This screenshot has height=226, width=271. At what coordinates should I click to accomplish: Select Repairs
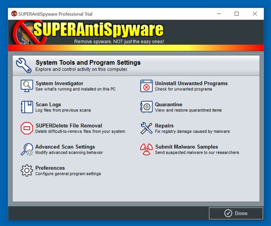pyautogui.click(x=164, y=126)
